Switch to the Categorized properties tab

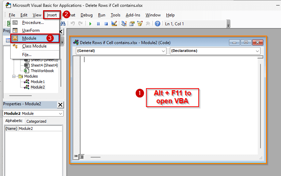tap(36, 121)
